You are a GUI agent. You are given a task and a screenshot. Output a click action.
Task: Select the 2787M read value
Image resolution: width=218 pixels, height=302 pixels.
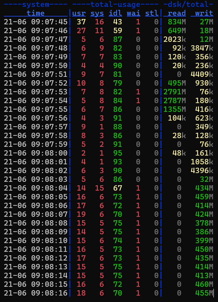pos(175,100)
